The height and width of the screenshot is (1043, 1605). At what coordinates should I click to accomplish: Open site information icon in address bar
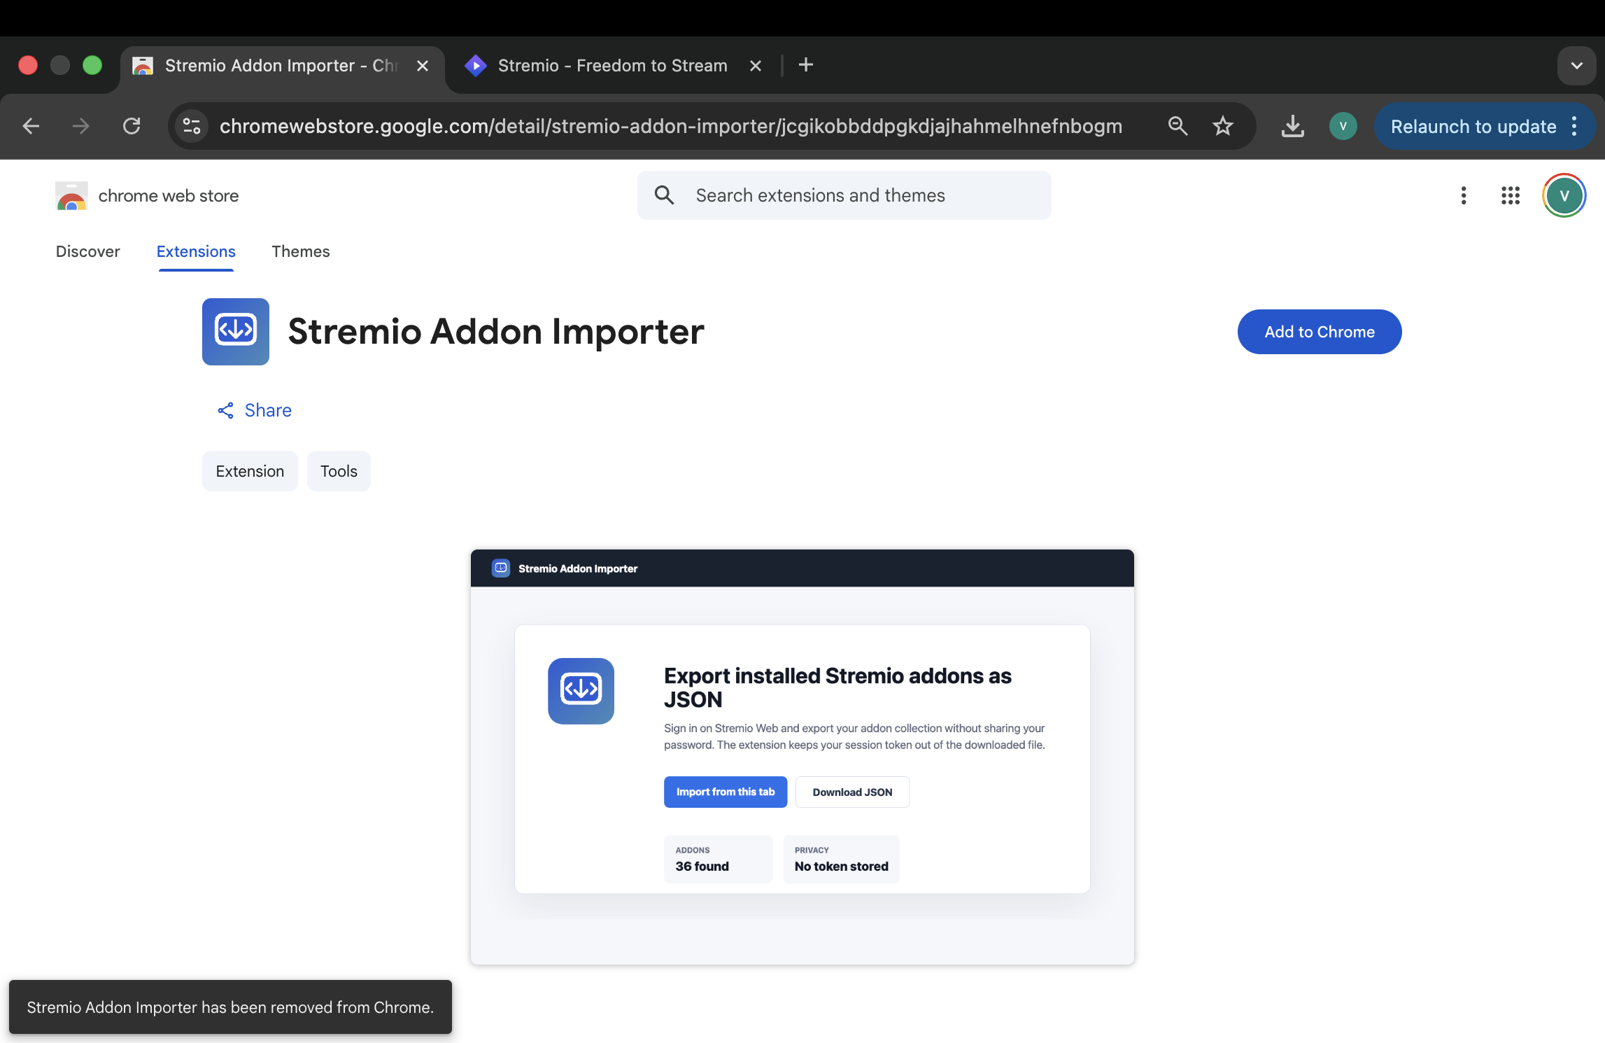tap(192, 126)
